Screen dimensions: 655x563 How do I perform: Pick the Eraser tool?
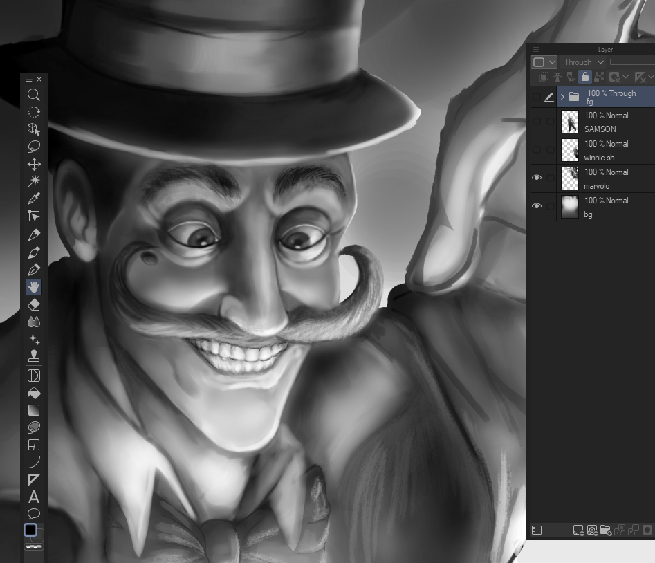tap(33, 304)
